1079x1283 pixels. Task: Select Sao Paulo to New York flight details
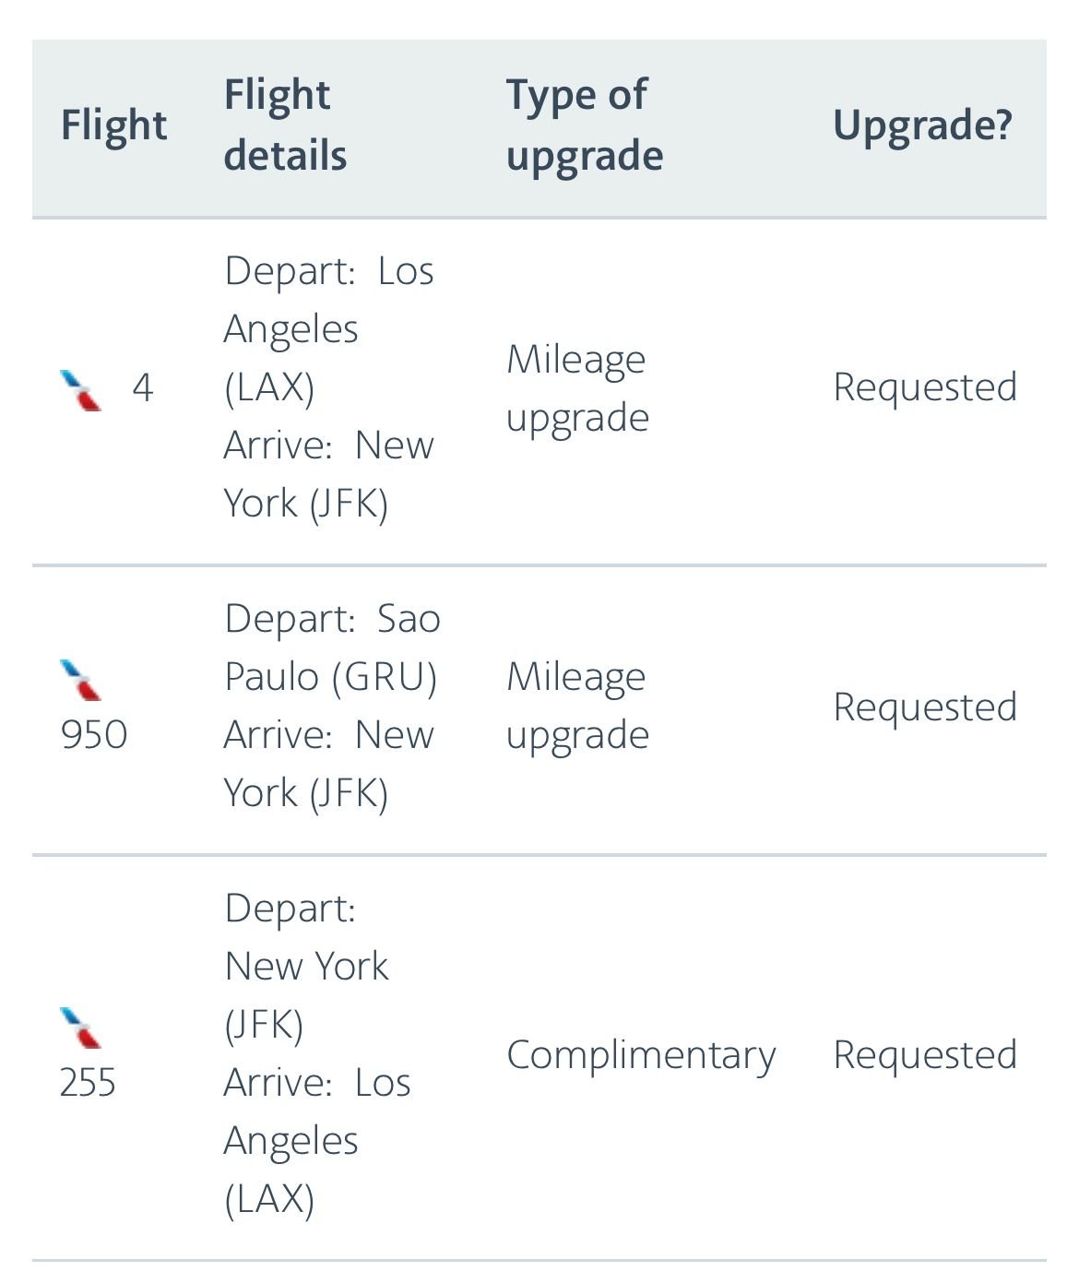(x=332, y=706)
